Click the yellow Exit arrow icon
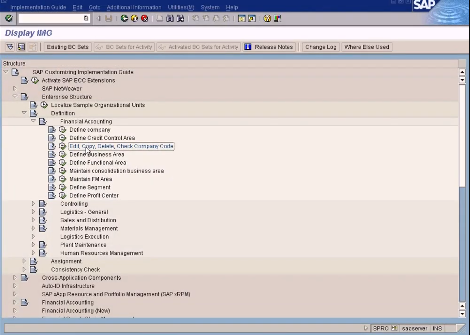The height and width of the screenshot is (335, 470). (x=134, y=18)
